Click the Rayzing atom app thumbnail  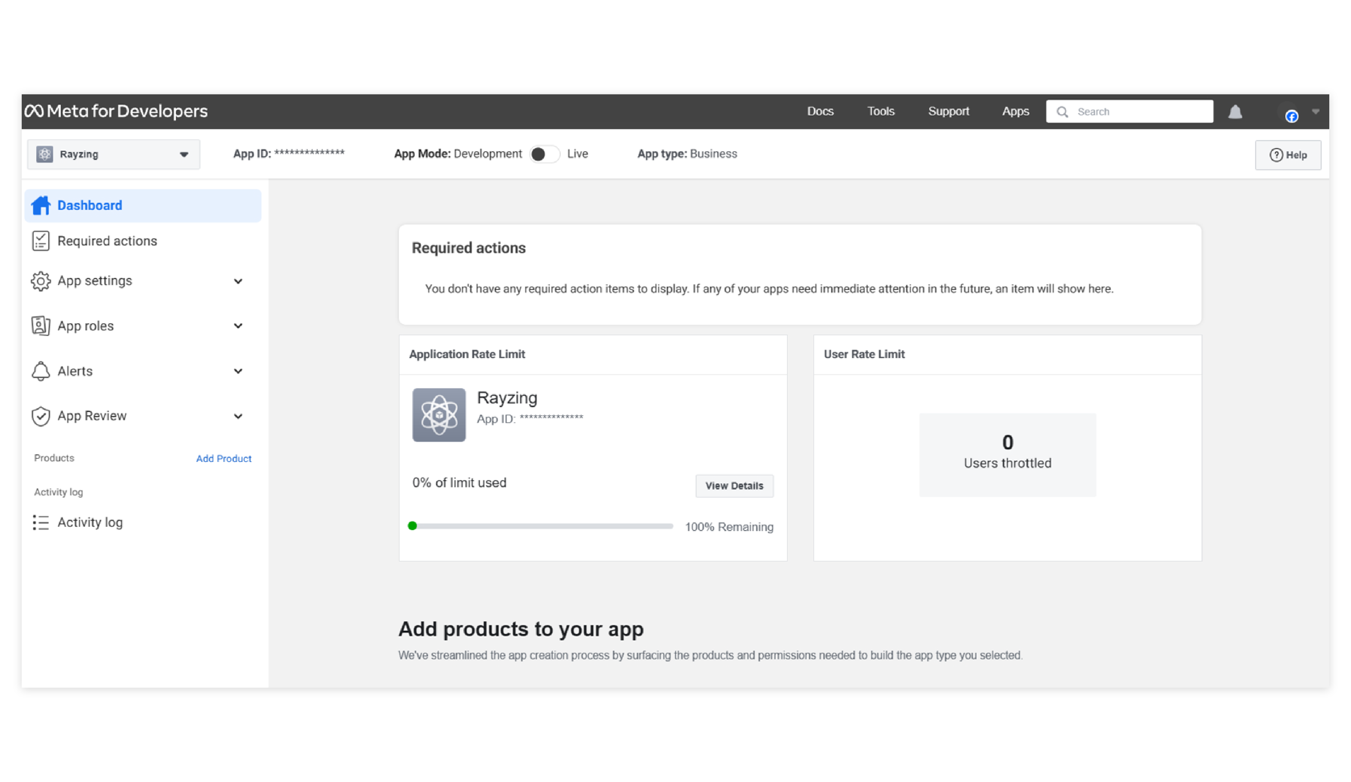coord(438,415)
